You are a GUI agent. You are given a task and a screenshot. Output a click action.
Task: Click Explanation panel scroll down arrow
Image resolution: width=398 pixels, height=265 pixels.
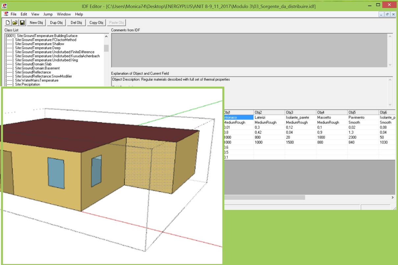pyautogui.click(x=390, y=104)
